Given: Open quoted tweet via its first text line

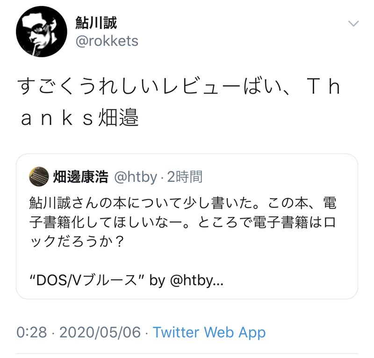Looking at the screenshot, I should tap(183, 203).
